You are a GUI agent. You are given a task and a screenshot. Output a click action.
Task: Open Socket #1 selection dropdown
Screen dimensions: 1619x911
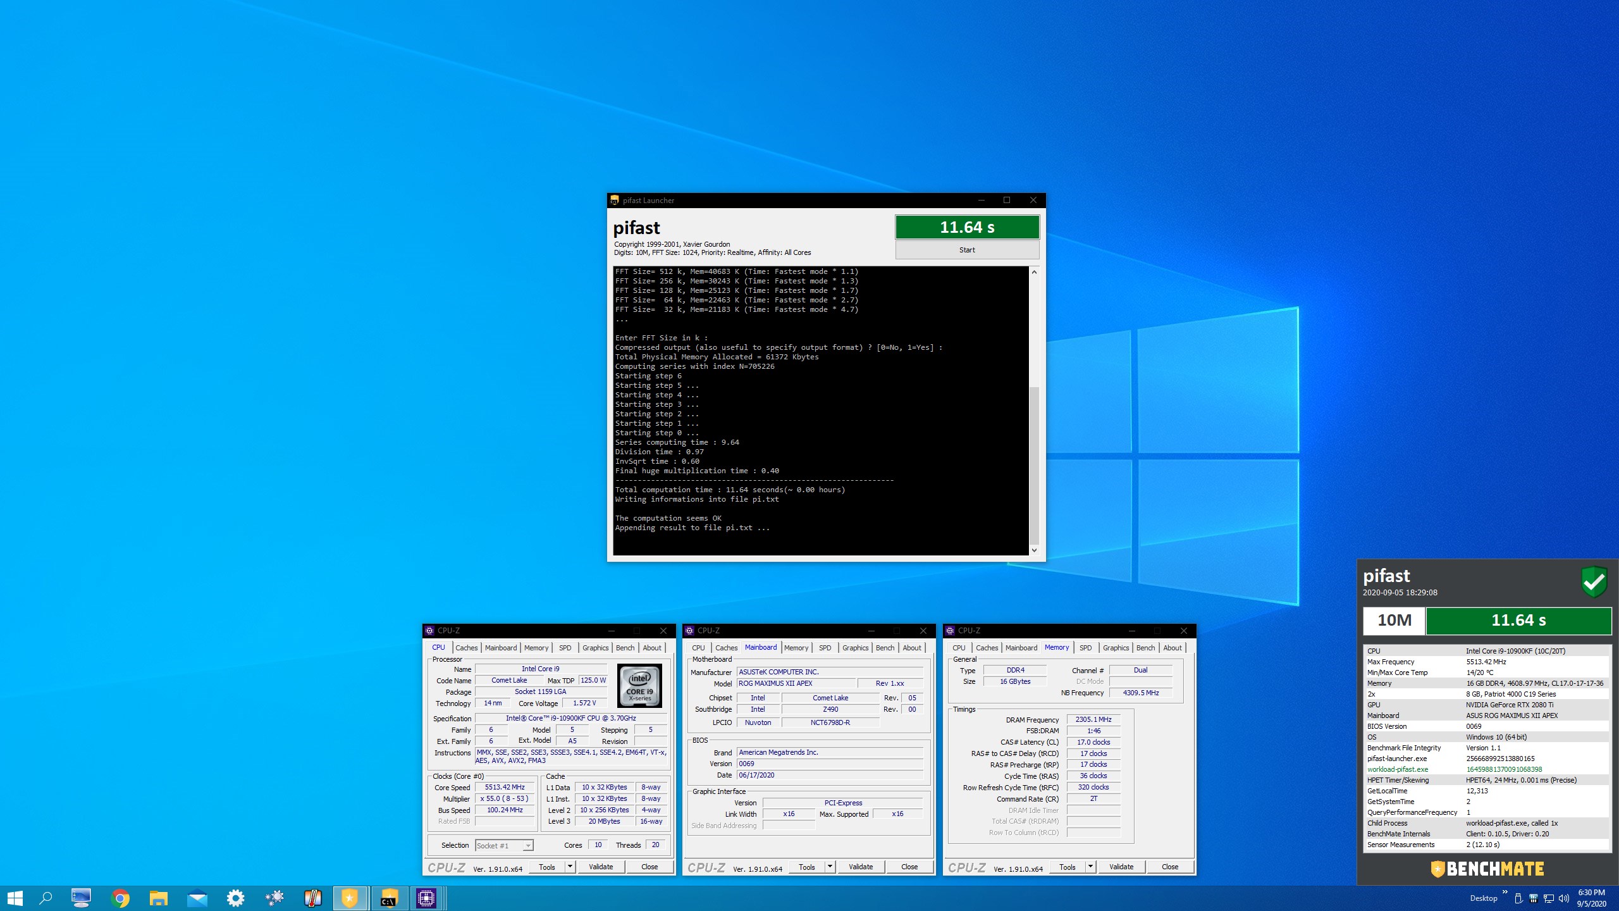point(504,846)
